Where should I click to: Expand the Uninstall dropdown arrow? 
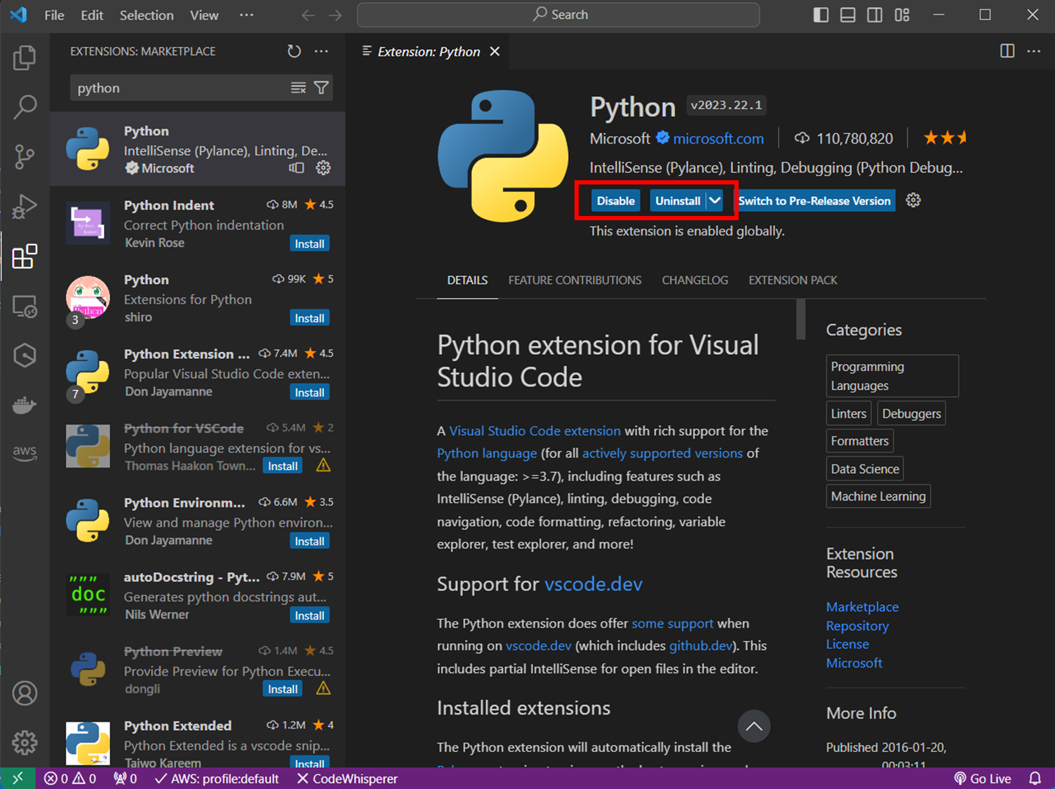pos(714,201)
